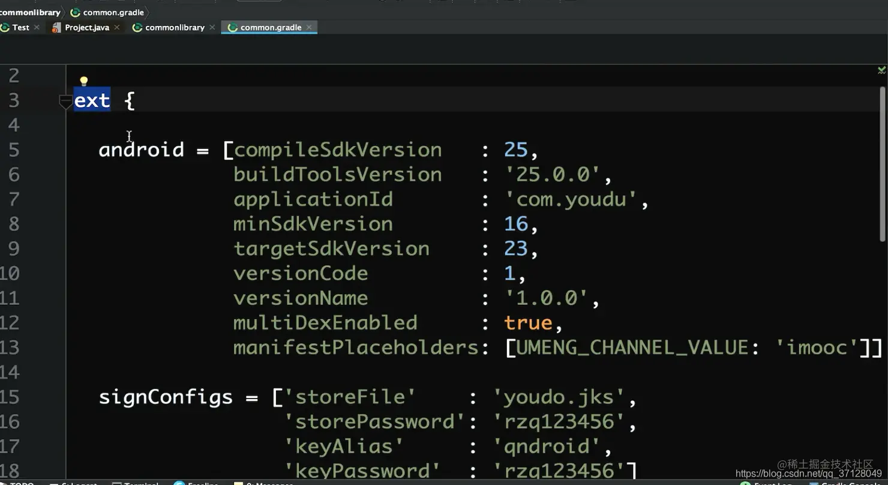888x485 pixels.
Task: Close the commonlibrary tab
Action: pyautogui.click(x=212, y=28)
